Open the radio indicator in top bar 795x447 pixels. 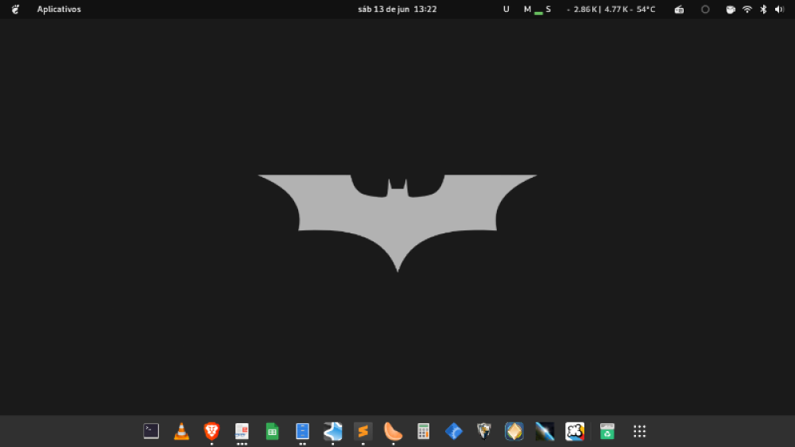coord(679,9)
